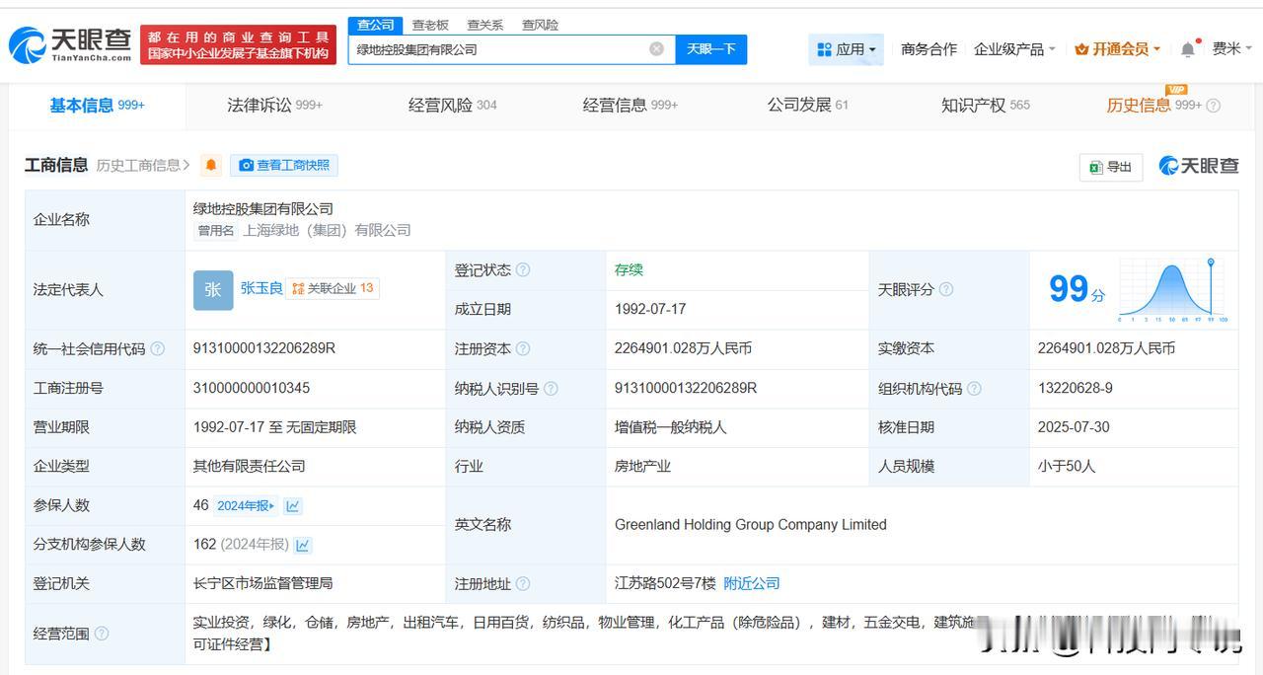Open the 法律诉讼 tab
Screen dimensions: 1263x675
coord(274,106)
